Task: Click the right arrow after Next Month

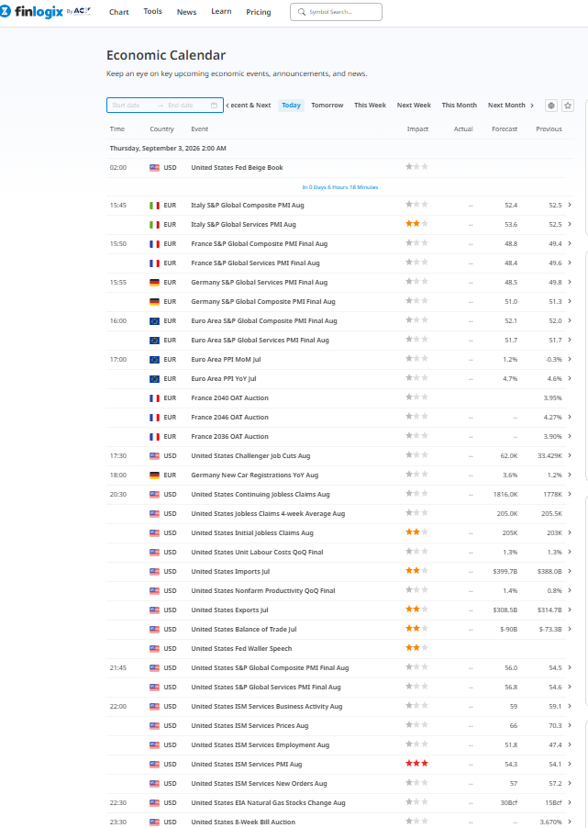Action: pyautogui.click(x=532, y=105)
